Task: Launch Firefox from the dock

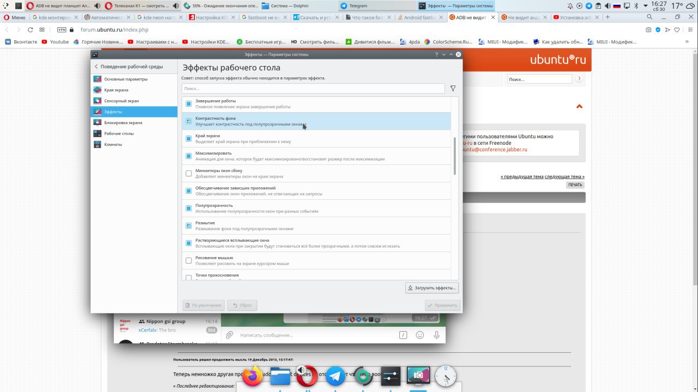Action: pos(252,376)
